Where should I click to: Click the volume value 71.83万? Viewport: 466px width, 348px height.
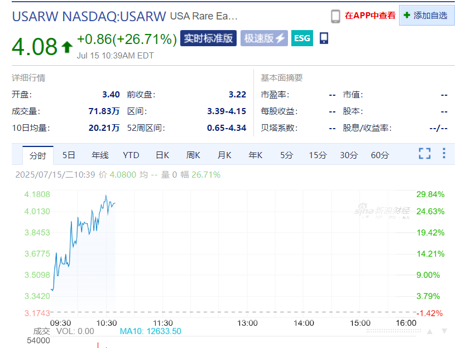point(104,111)
